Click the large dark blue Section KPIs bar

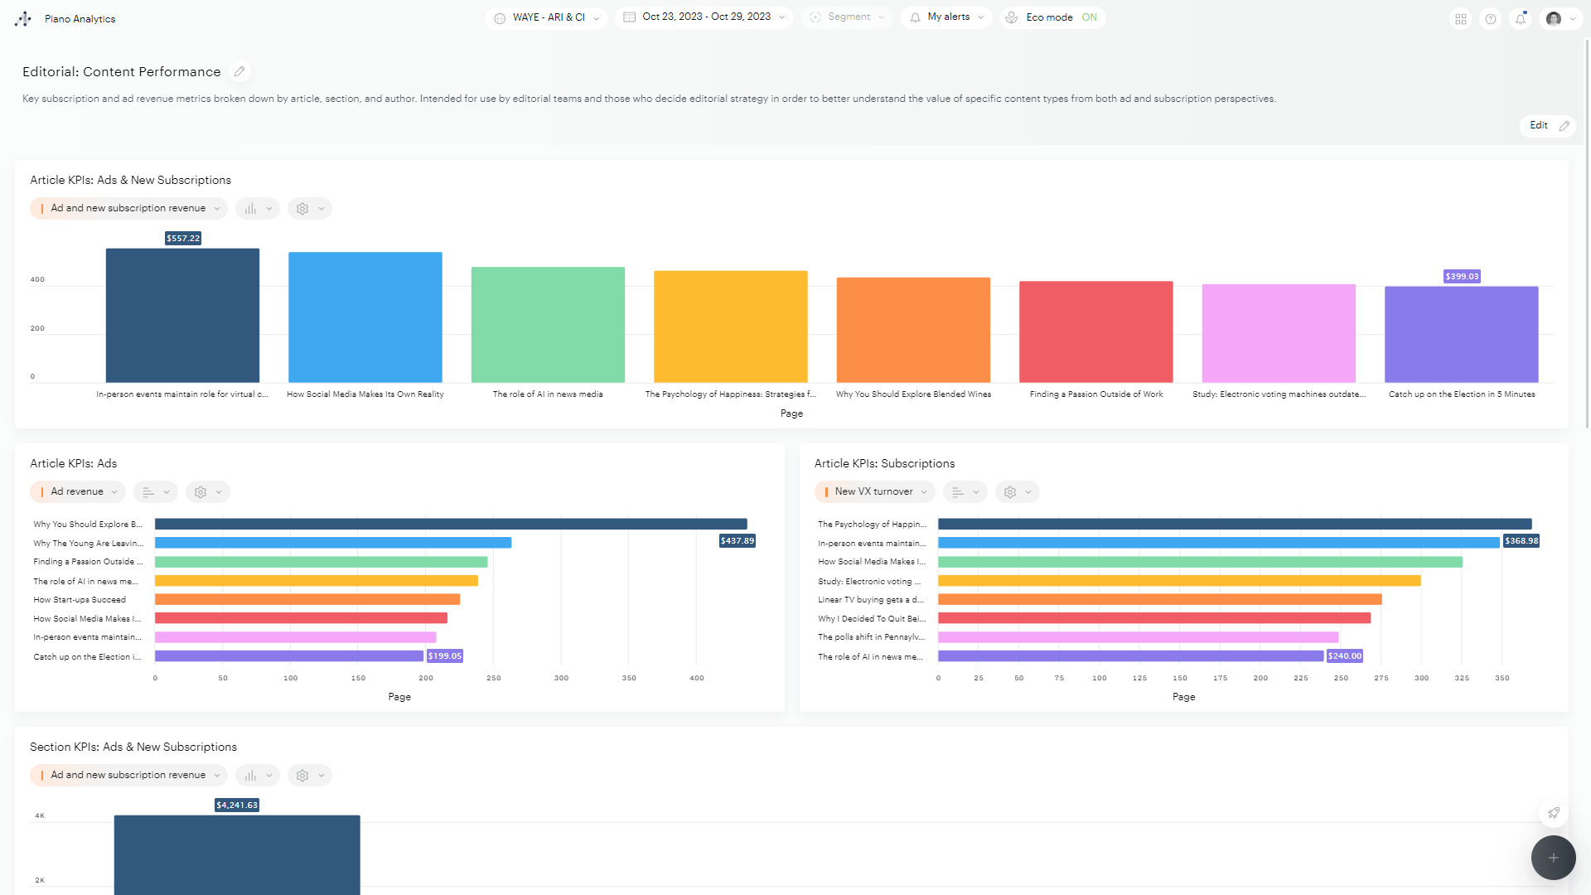point(237,855)
